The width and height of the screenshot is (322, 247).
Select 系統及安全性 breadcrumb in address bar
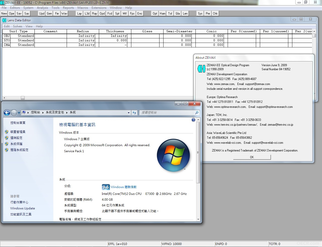(55, 113)
